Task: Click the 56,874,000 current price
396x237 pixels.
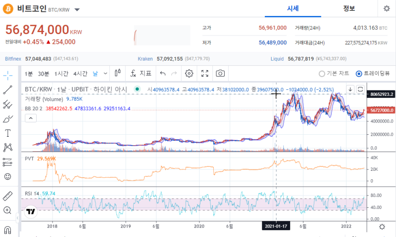Action: [x=37, y=30]
